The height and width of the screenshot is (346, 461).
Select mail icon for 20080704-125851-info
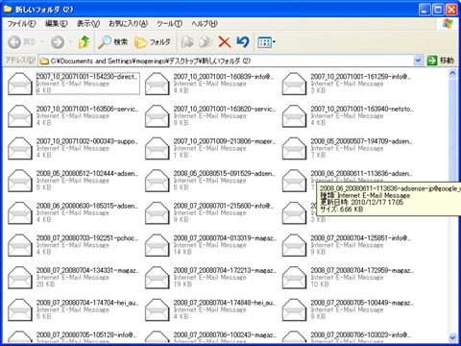(294, 246)
